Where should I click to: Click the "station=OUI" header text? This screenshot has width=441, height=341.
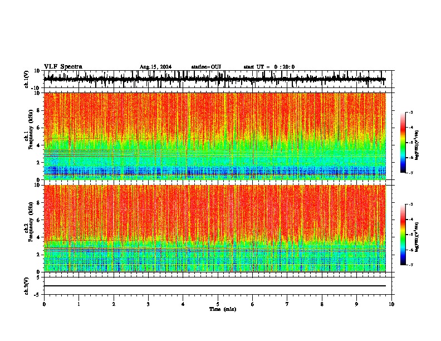[206, 67]
